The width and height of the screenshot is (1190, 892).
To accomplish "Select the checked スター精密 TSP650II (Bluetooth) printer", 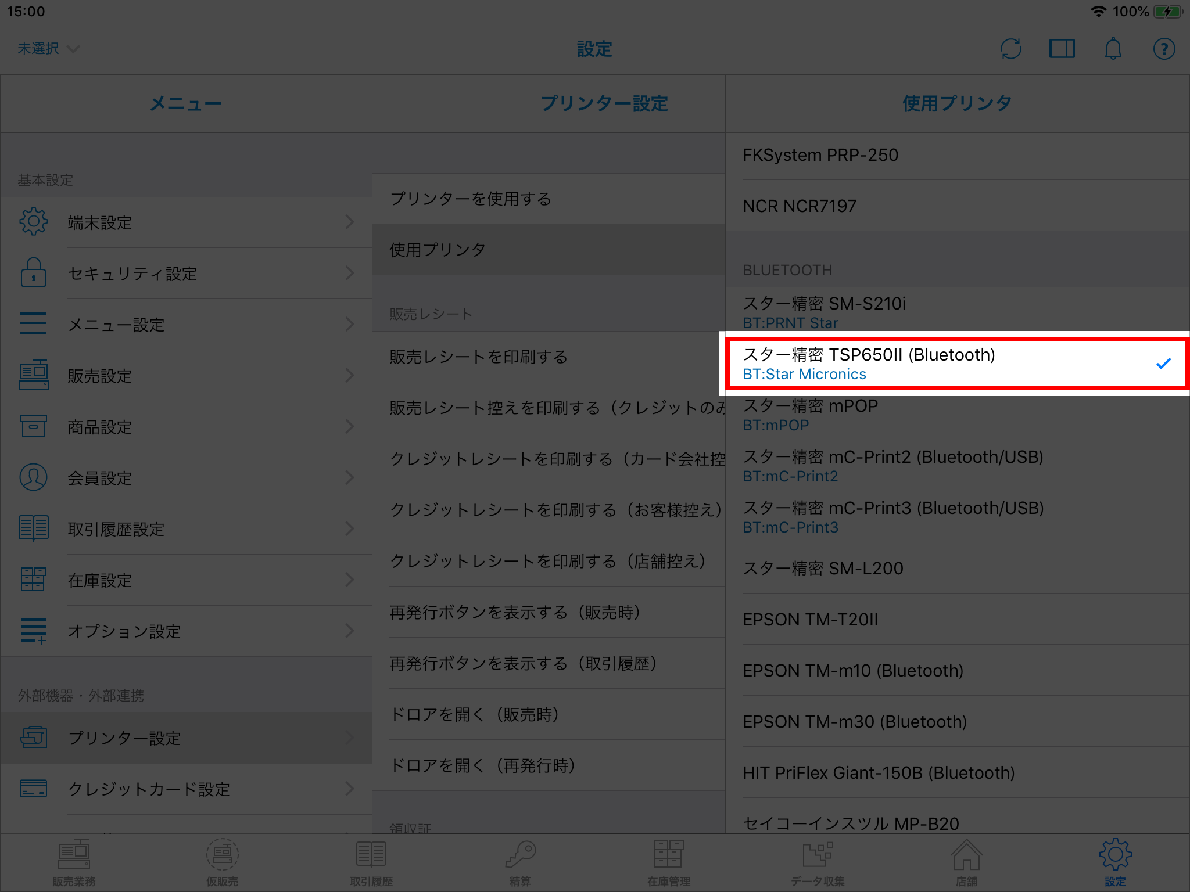I will [x=956, y=364].
